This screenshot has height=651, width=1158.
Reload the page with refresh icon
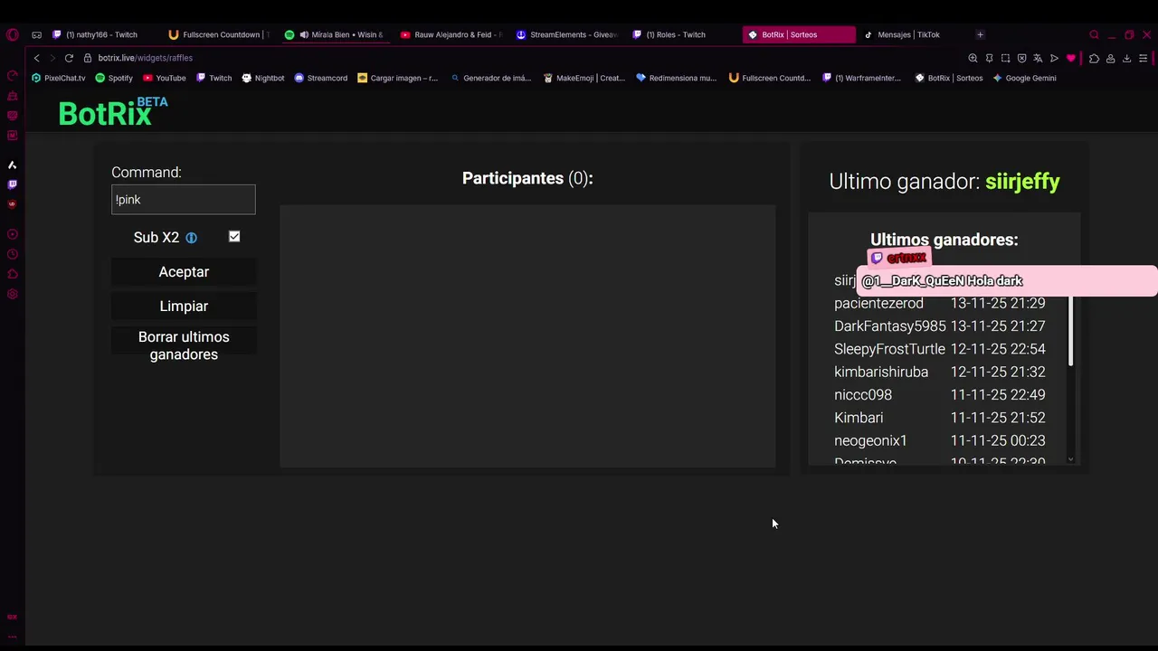tap(69, 58)
